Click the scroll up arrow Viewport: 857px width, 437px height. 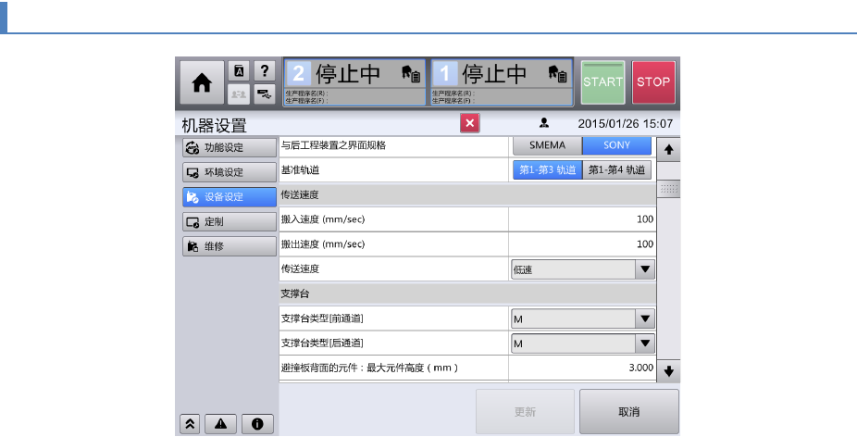[x=668, y=149]
